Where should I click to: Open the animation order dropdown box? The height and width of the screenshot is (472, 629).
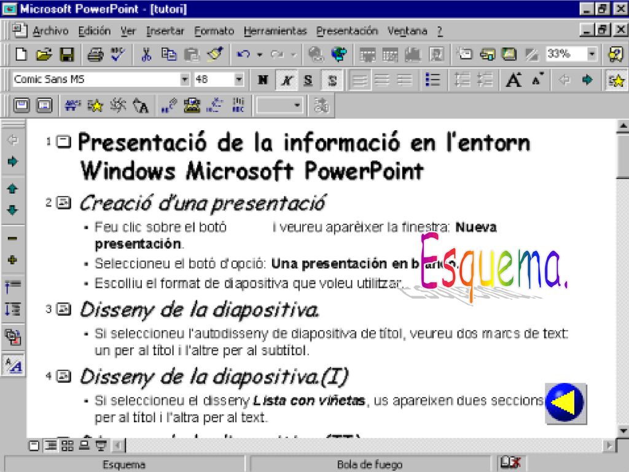pos(279,106)
